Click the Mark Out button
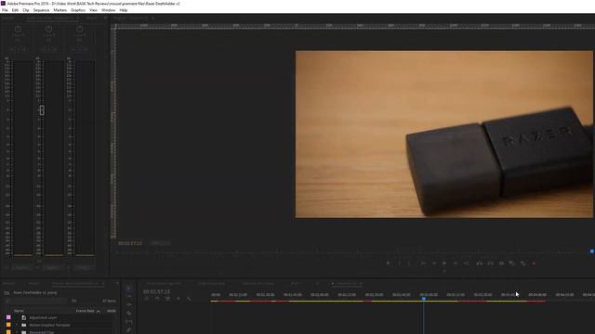This screenshot has height=334, width=595. coord(409,263)
